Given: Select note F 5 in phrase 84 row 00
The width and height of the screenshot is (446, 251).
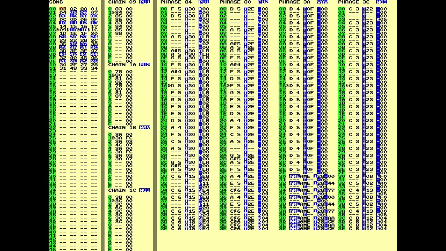Looking at the screenshot, I should (176, 9).
